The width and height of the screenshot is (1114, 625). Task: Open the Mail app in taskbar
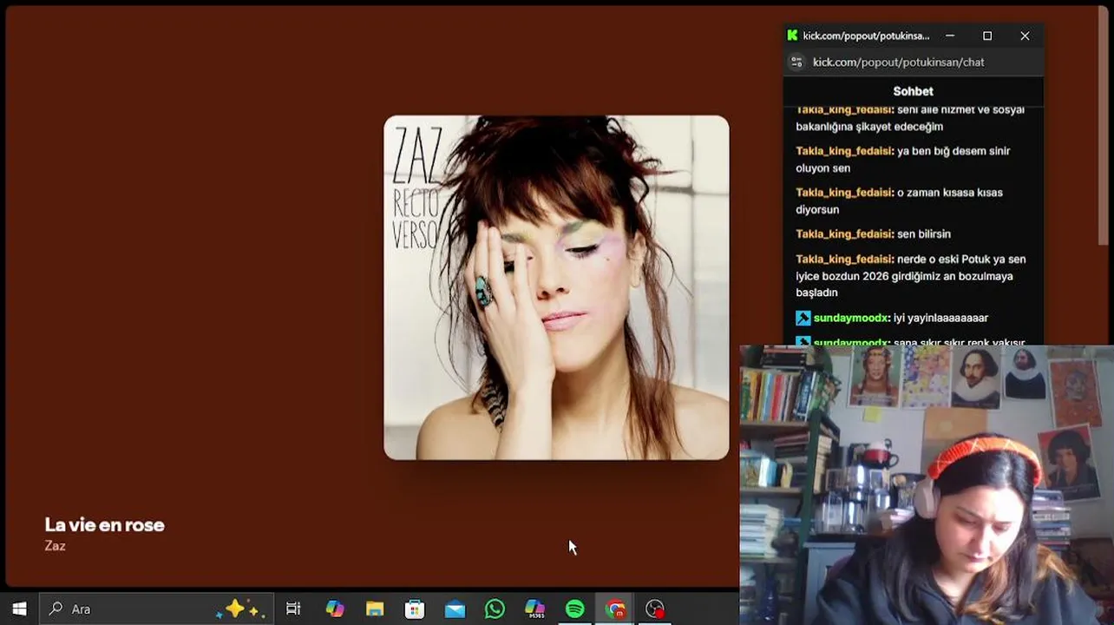point(455,609)
